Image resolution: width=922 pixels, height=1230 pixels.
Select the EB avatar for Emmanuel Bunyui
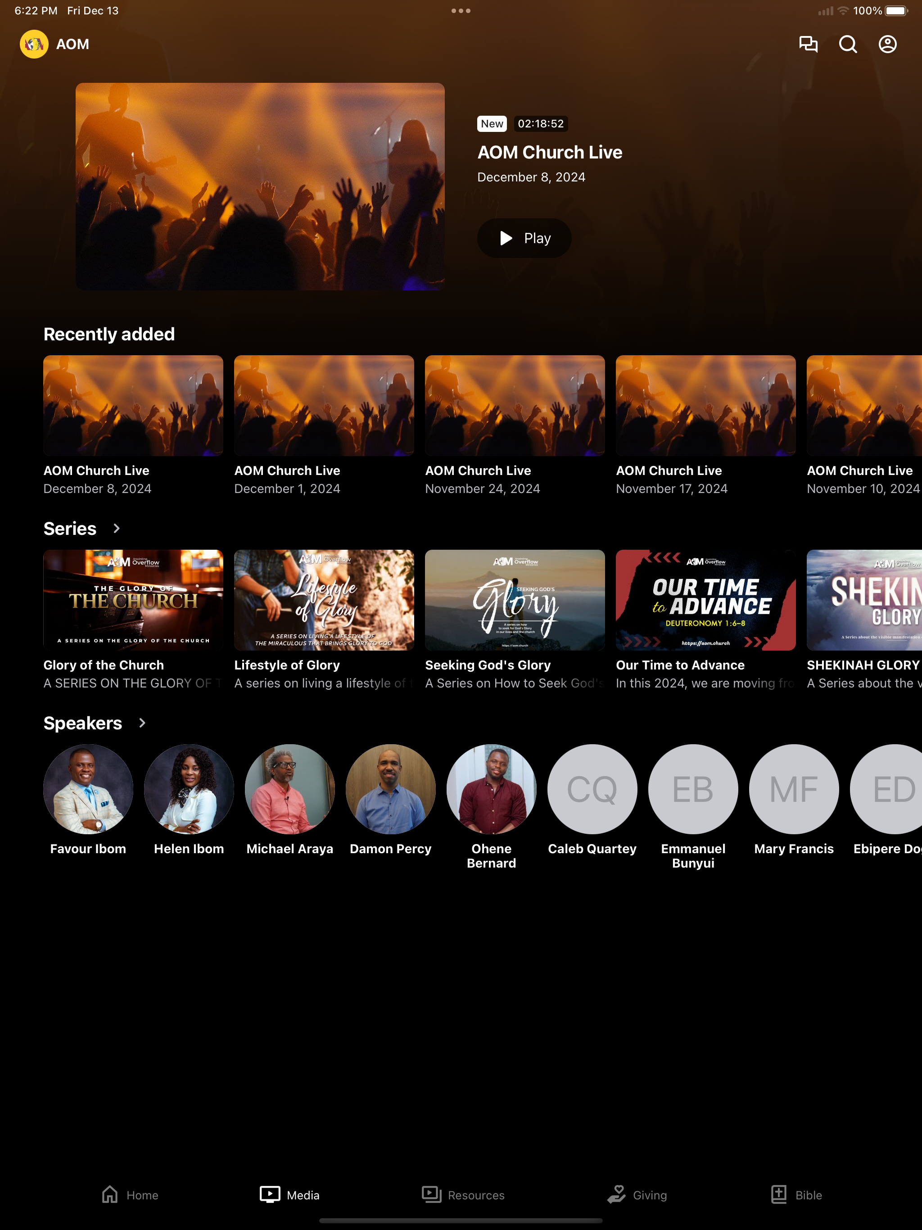[x=693, y=789]
